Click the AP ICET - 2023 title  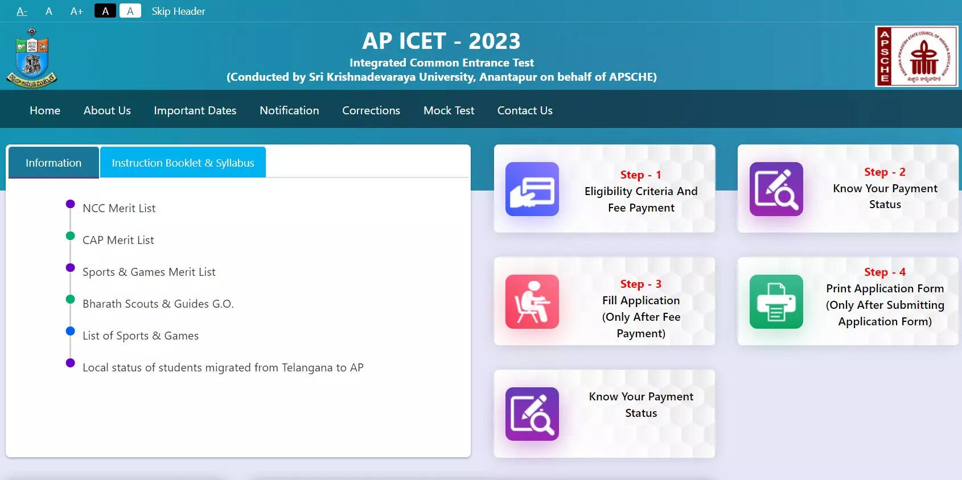click(x=441, y=41)
